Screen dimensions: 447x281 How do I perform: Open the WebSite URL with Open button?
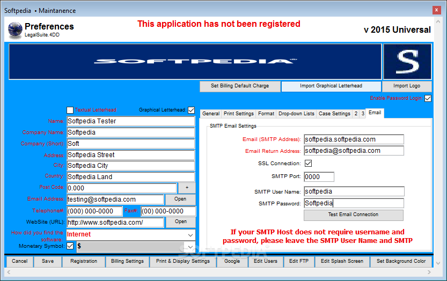click(180, 221)
